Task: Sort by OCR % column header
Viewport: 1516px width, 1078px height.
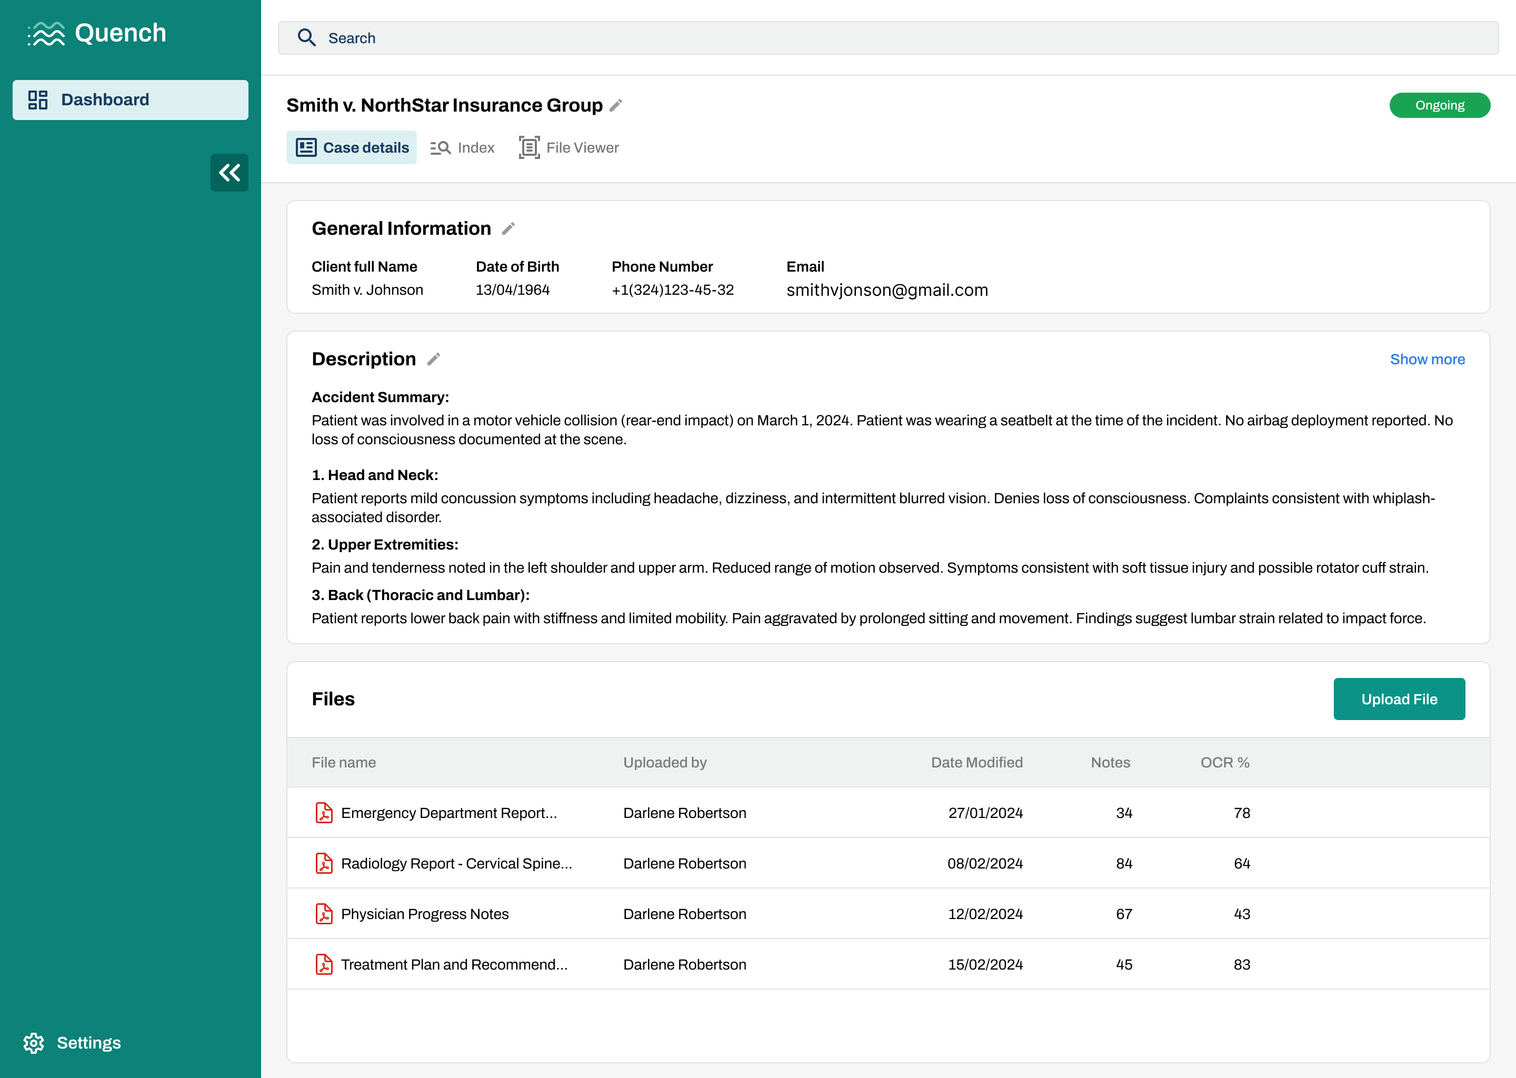Action: pyautogui.click(x=1224, y=763)
